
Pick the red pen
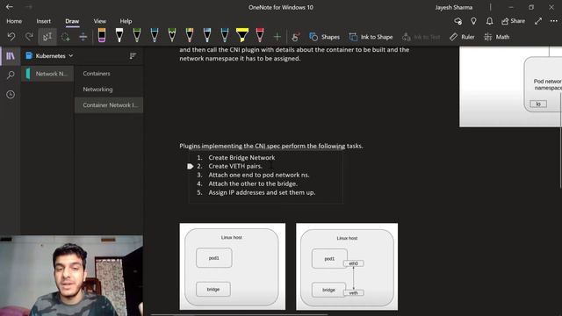(x=260, y=35)
